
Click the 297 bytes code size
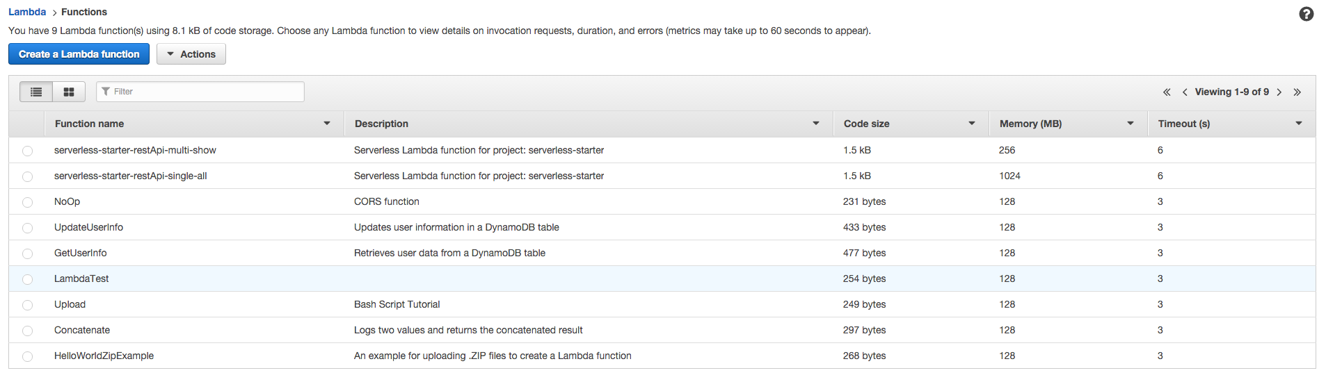864,330
